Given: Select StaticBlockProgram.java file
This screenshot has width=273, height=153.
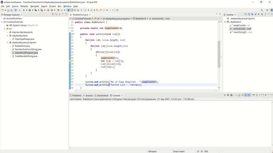Looking at the screenshot, I should click(26, 53).
